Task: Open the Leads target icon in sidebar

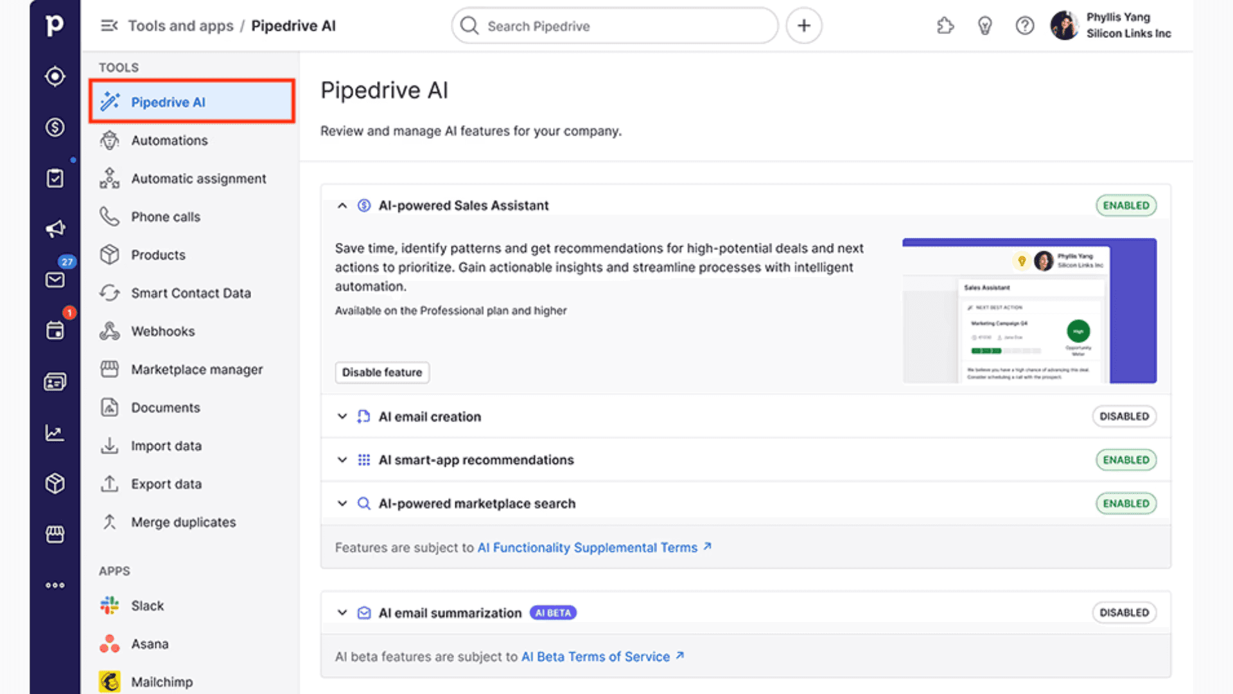Action: coord(55,76)
